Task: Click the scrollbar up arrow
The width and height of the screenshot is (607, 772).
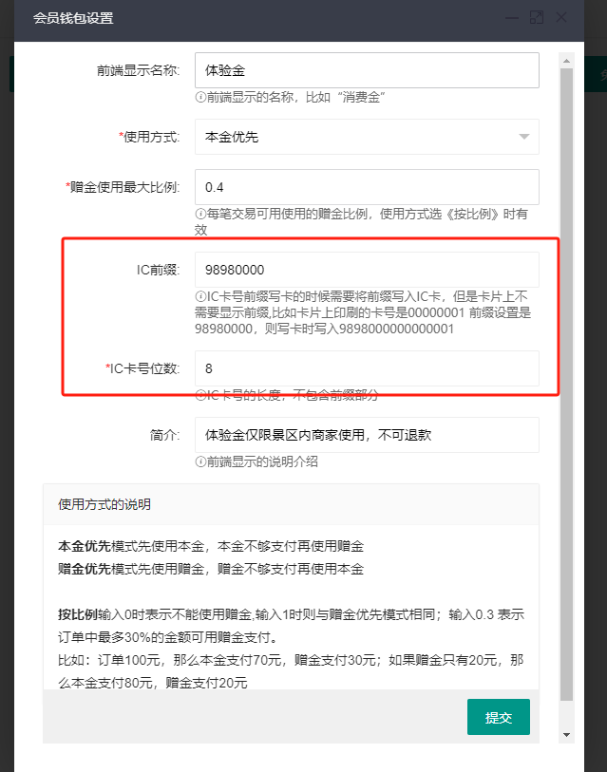Action: point(566,61)
